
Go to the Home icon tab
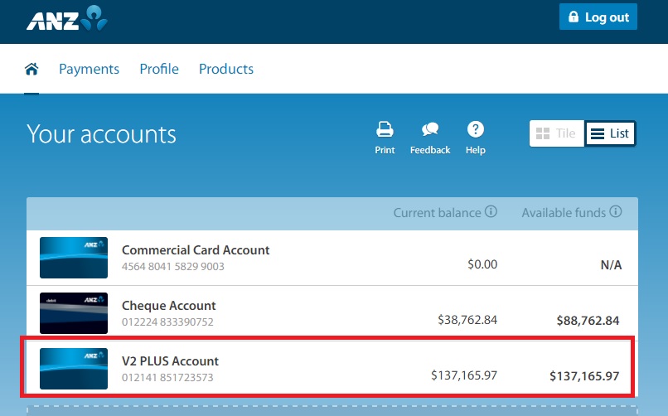31,69
